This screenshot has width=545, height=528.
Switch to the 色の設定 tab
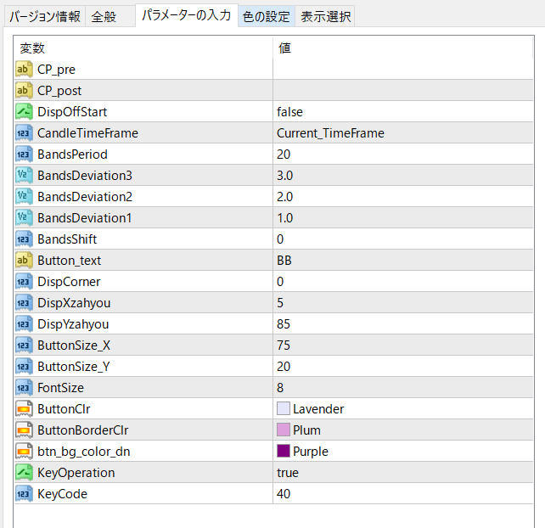pos(266,16)
